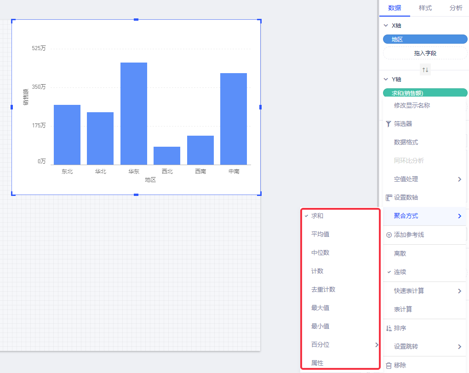Select 求和 aggregation option
Viewport: 469px width, 373px height.
tap(317, 216)
